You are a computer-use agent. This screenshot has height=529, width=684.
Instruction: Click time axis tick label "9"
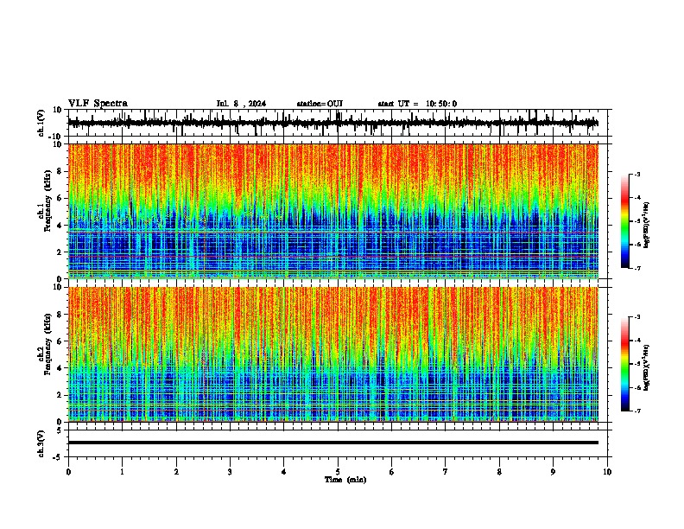[553, 472]
